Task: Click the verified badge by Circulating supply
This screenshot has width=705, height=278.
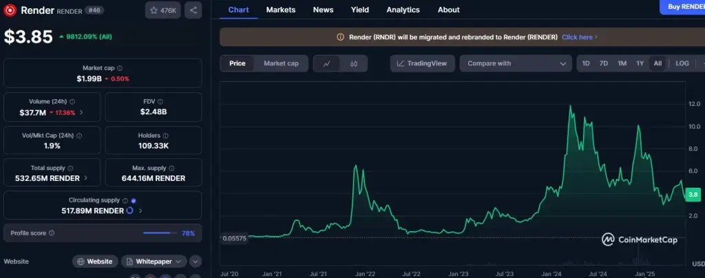Action: [x=134, y=201]
